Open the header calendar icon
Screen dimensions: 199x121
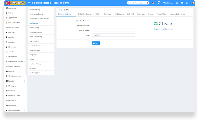pyautogui.click(x=182, y=3)
